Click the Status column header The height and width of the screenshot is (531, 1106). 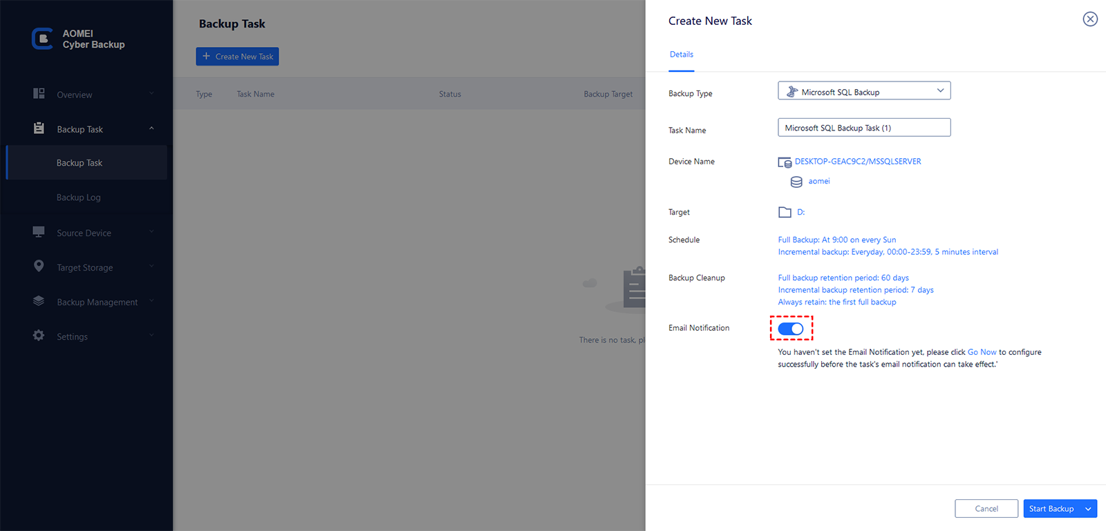pos(450,94)
